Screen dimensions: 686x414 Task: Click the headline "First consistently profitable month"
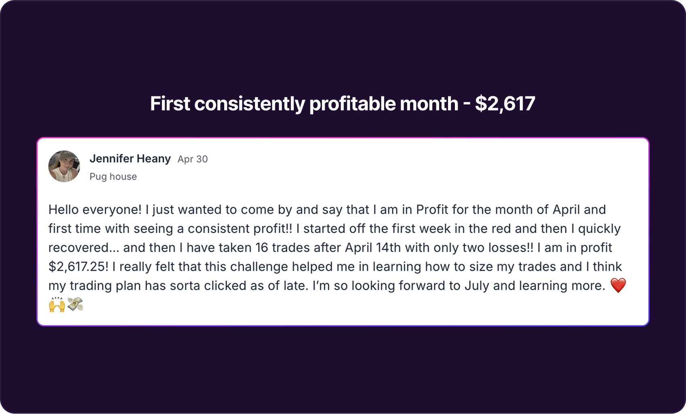tap(304, 104)
